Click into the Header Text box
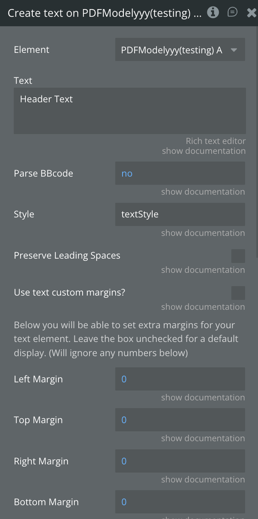Screen dimensions: 258x519 [130, 111]
